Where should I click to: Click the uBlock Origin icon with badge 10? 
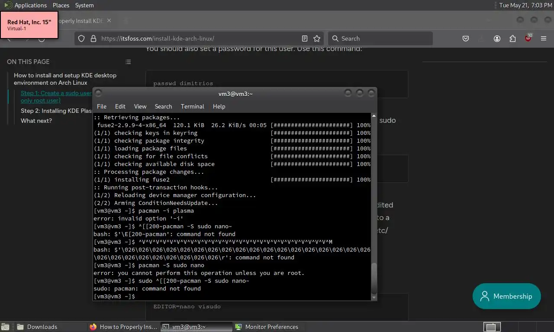[x=528, y=38]
